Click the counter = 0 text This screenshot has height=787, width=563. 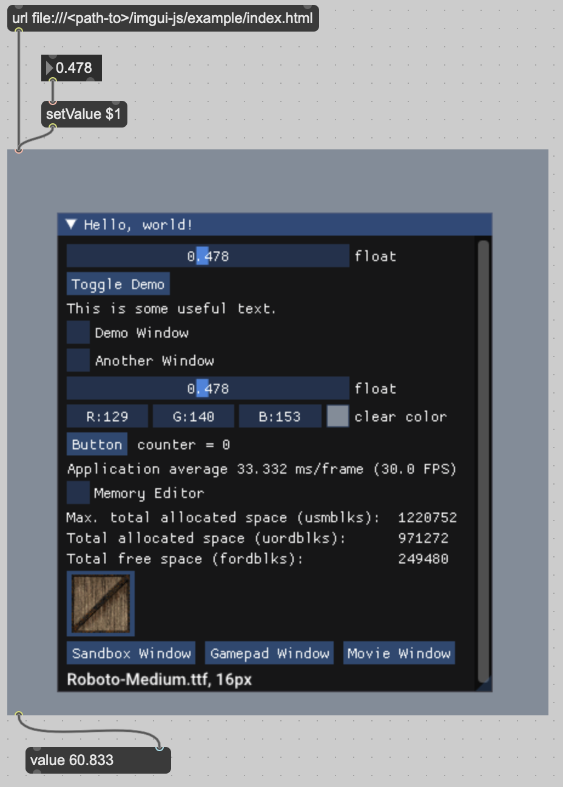tap(184, 445)
